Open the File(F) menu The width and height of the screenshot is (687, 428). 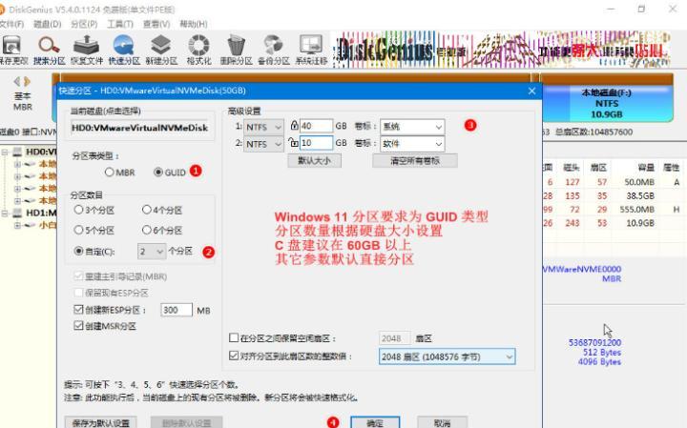tap(11, 24)
